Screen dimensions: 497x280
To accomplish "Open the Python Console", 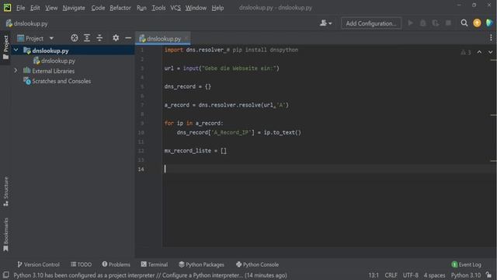I will click(x=257, y=264).
